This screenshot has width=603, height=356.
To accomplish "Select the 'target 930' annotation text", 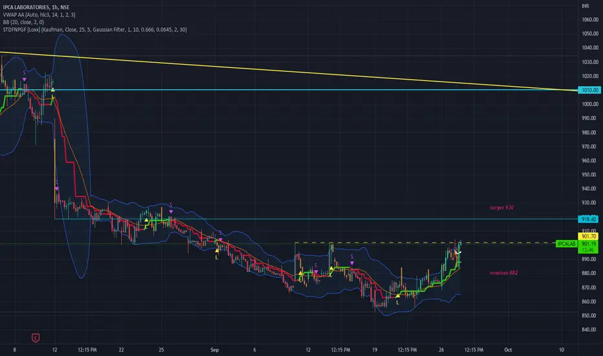I will (x=501, y=208).
